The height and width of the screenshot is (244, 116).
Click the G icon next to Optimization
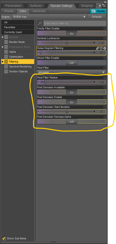tap(6, 57)
